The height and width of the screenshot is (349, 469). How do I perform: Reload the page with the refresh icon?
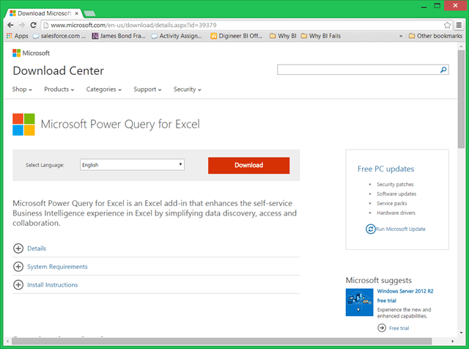(37, 24)
